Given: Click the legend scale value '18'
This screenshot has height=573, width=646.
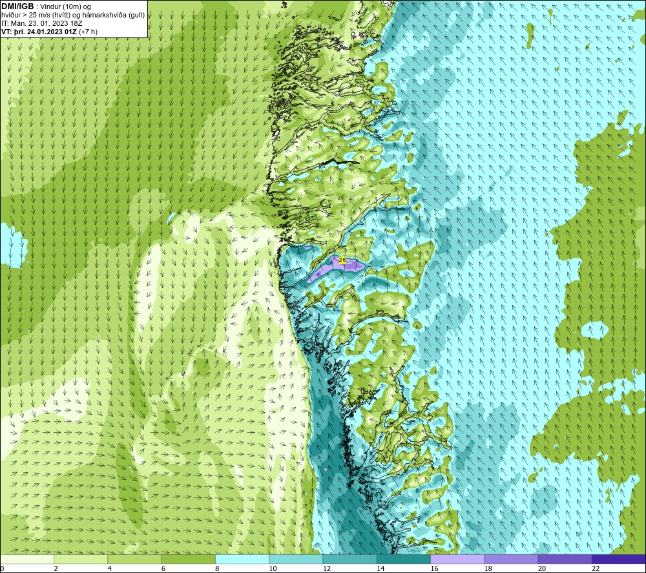Looking at the screenshot, I should [x=488, y=568].
